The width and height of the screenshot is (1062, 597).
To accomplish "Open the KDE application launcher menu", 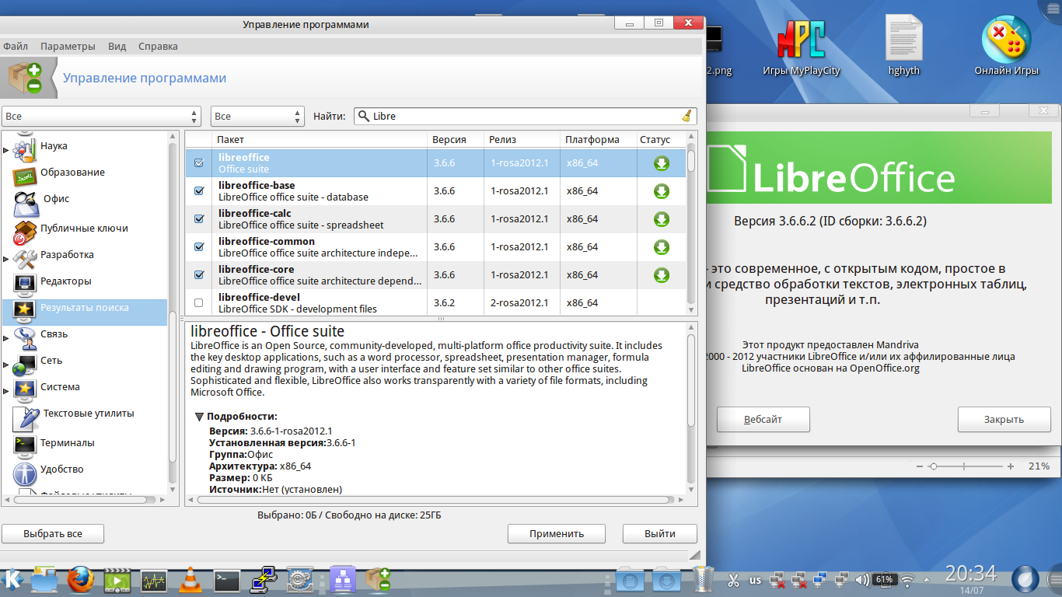I will coord(13,580).
